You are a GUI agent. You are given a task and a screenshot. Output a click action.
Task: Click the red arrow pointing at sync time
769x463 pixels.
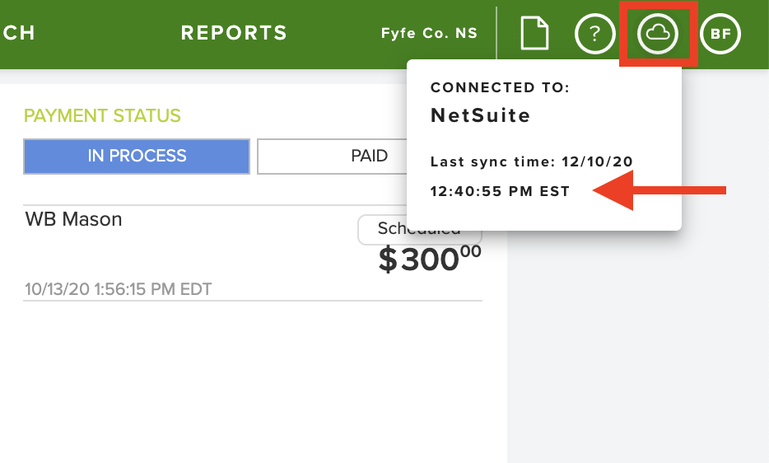tap(659, 190)
